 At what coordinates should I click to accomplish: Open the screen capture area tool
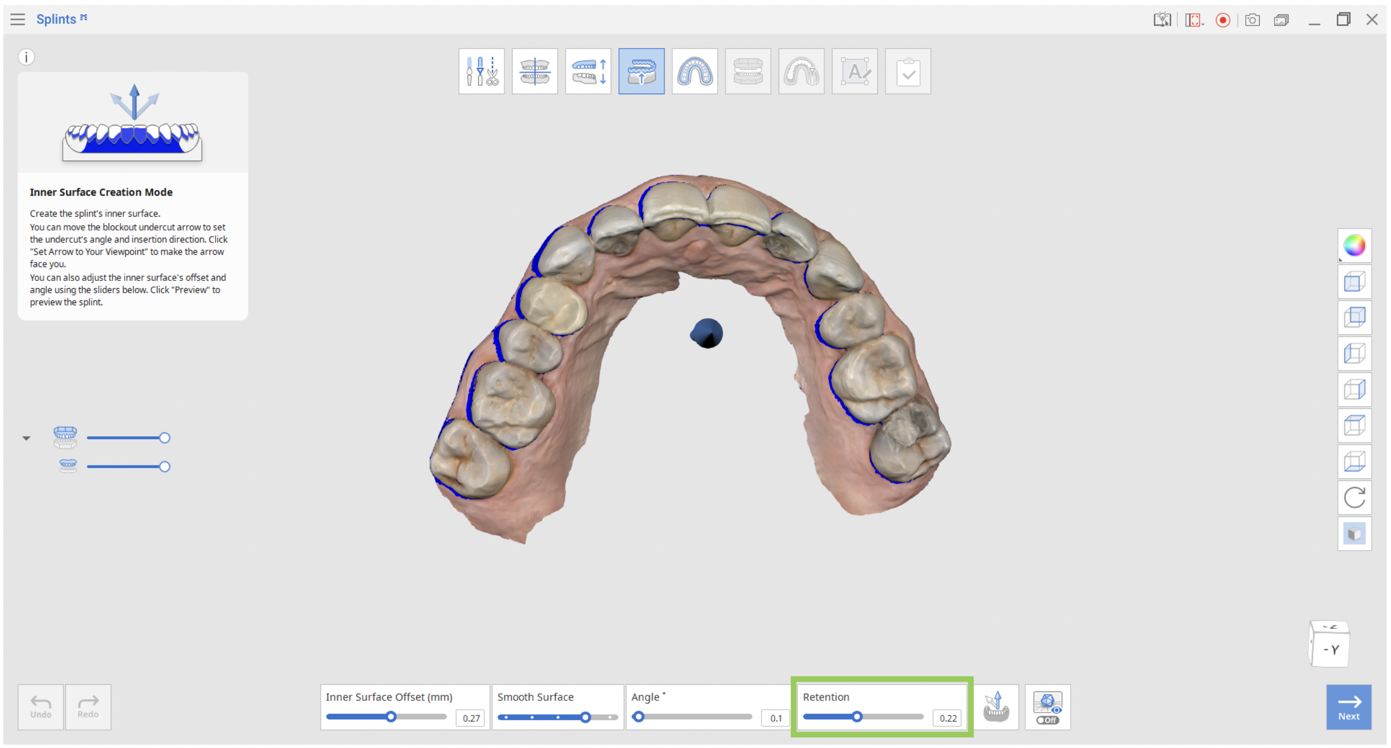(1194, 20)
